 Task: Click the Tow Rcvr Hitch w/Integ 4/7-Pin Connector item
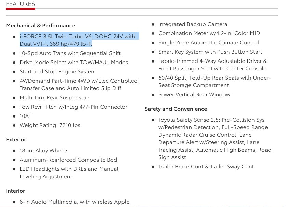pyautogui.click(x=73, y=107)
